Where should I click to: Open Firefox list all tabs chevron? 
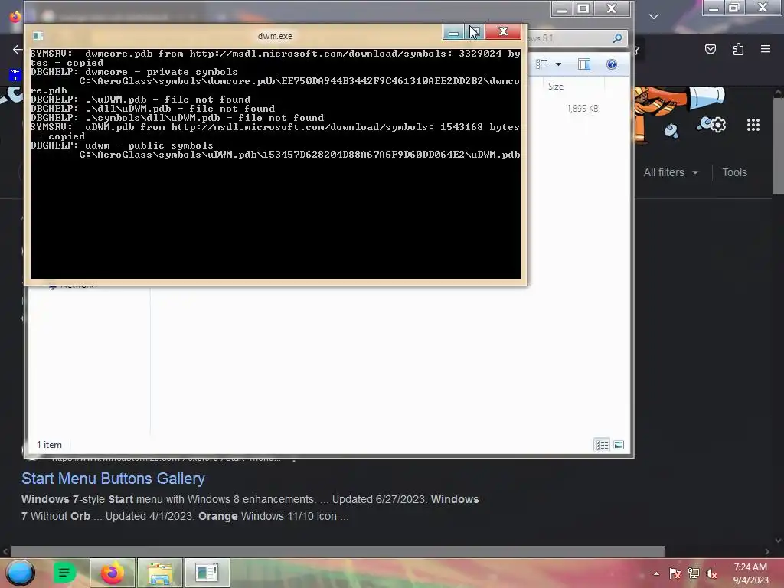(654, 17)
